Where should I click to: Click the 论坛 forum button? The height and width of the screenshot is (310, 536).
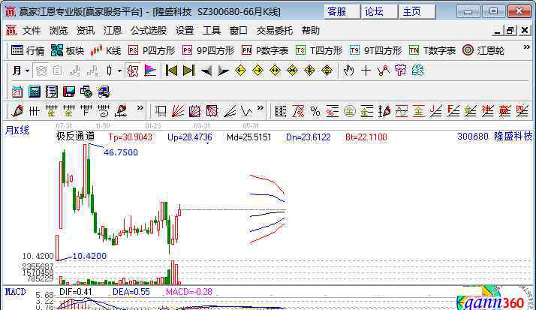(379, 11)
